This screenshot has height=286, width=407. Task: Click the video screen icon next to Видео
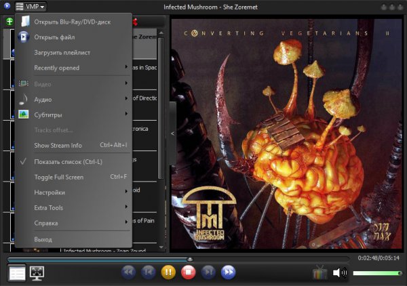click(23, 83)
